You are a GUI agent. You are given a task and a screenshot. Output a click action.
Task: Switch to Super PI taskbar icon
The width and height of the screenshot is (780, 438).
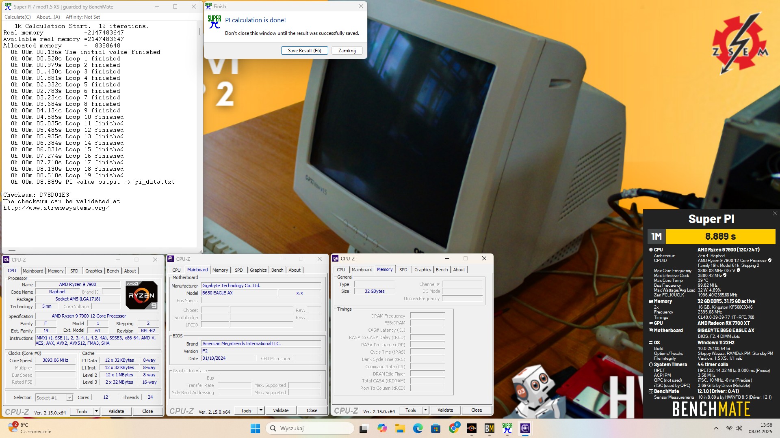[x=507, y=428]
